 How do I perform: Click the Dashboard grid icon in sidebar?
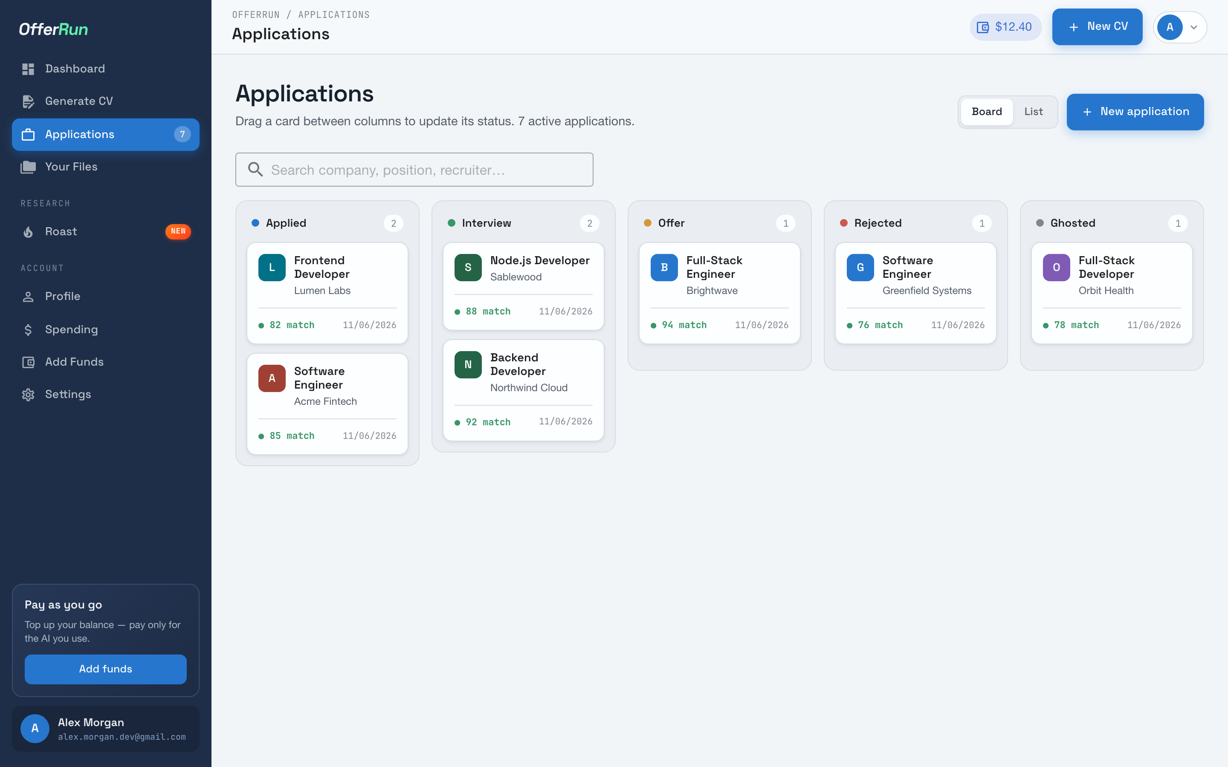point(28,69)
